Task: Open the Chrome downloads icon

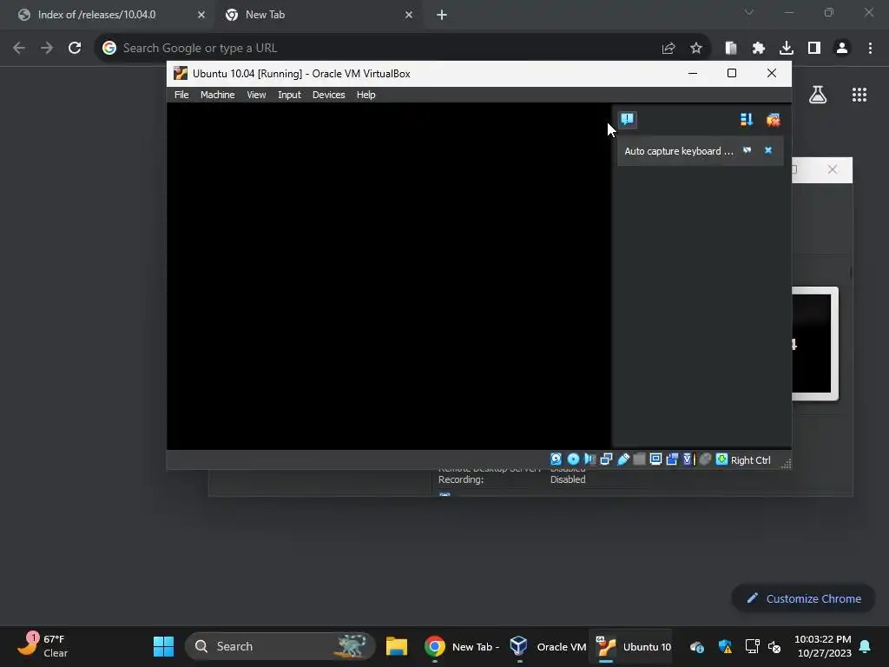Action: [x=787, y=49]
